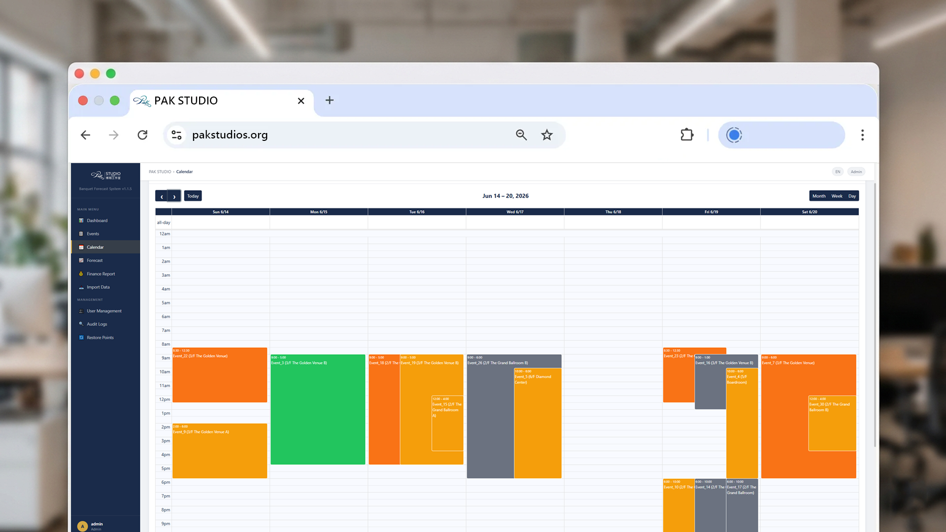
Task: Reload the page with the refresh icon
Action: [x=142, y=135]
